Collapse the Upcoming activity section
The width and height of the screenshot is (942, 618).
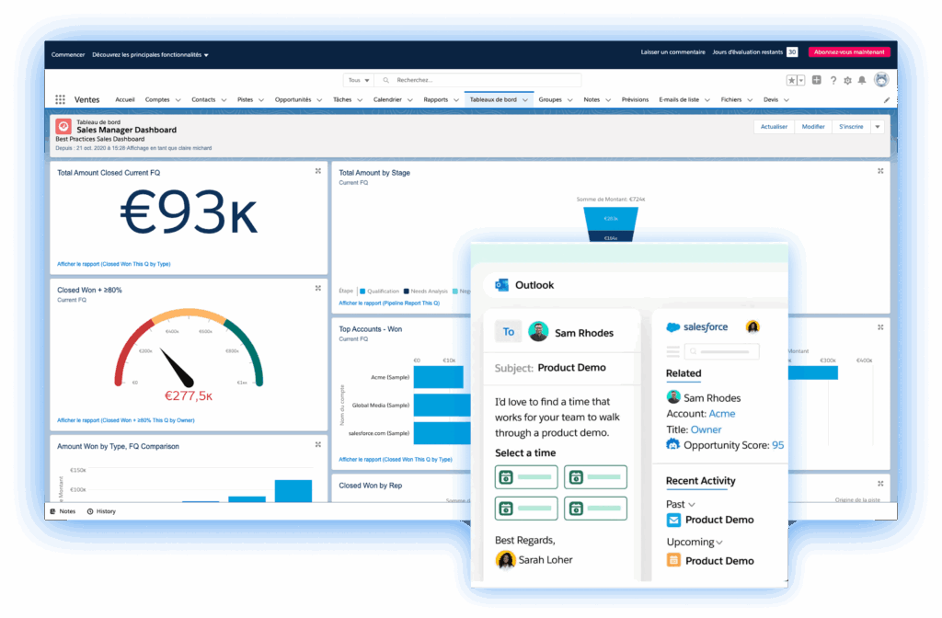719,543
